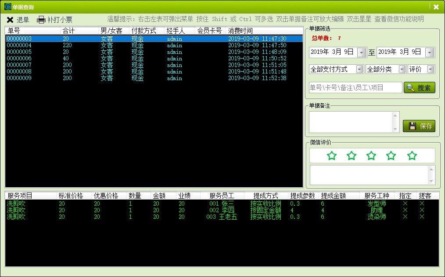The width and height of the screenshot is (445, 277).
Task: Toggle the 搓客 X mark for 李四
Action: [422, 210]
